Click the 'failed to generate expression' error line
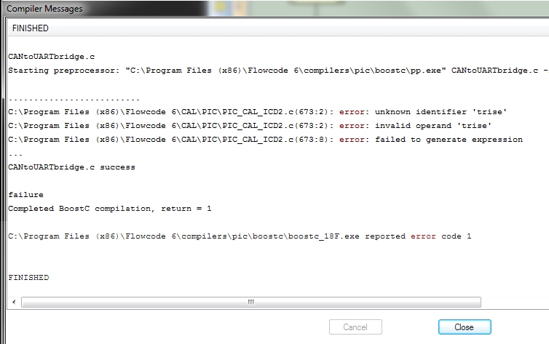This screenshot has height=344, width=549. (x=265, y=140)
